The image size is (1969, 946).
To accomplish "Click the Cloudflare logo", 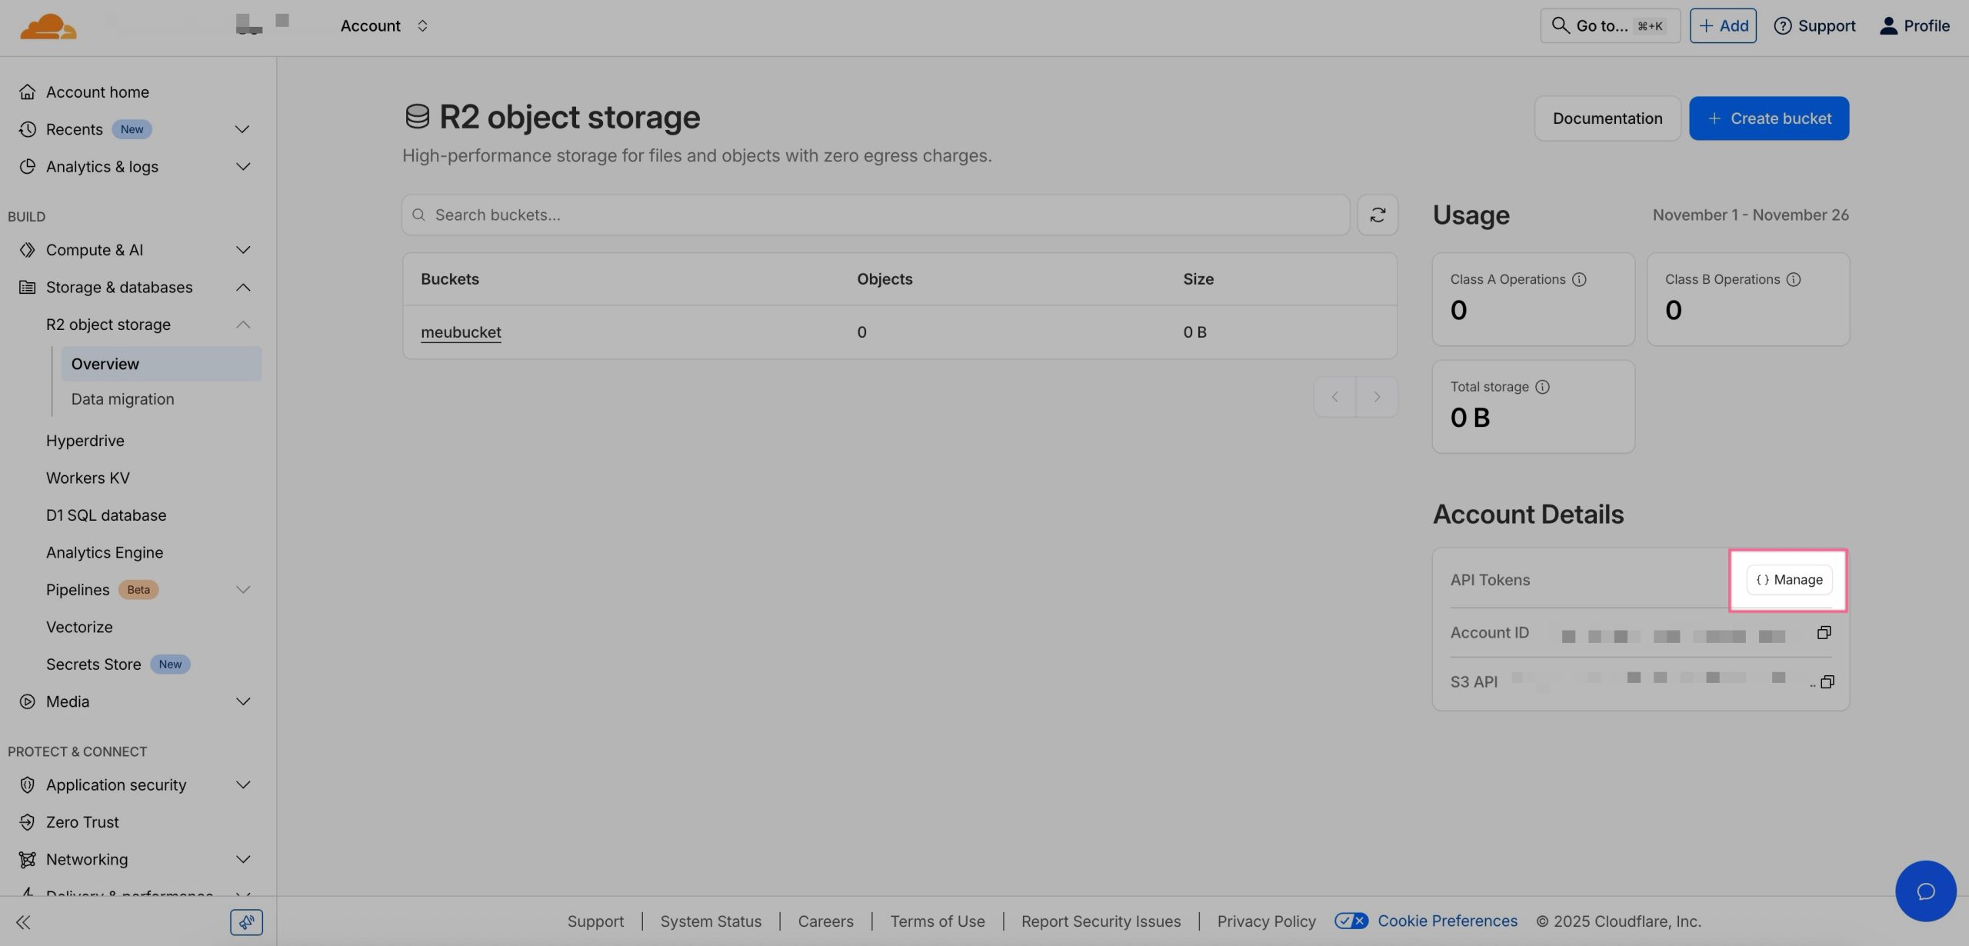I will [x=48, y=26].
